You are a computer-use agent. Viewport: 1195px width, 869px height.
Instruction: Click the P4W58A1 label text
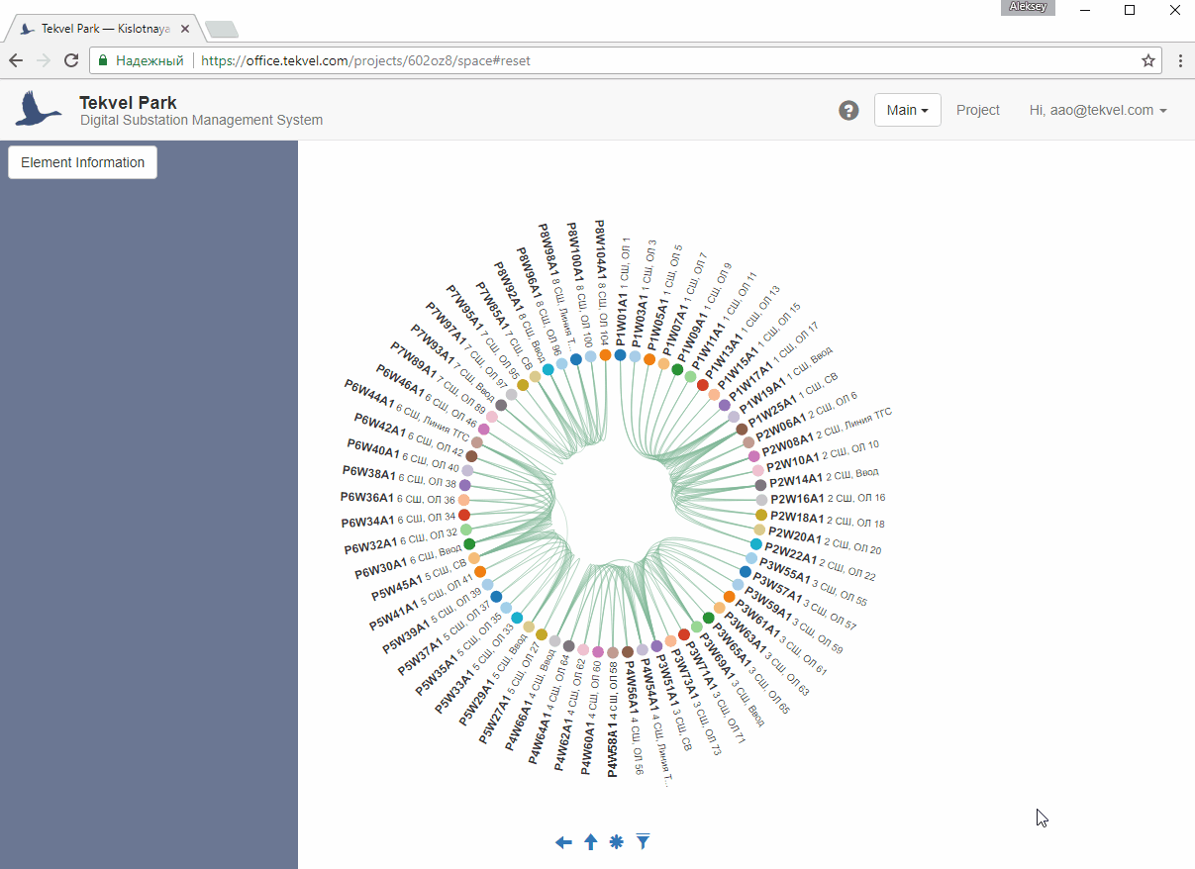tap(612, 750)
